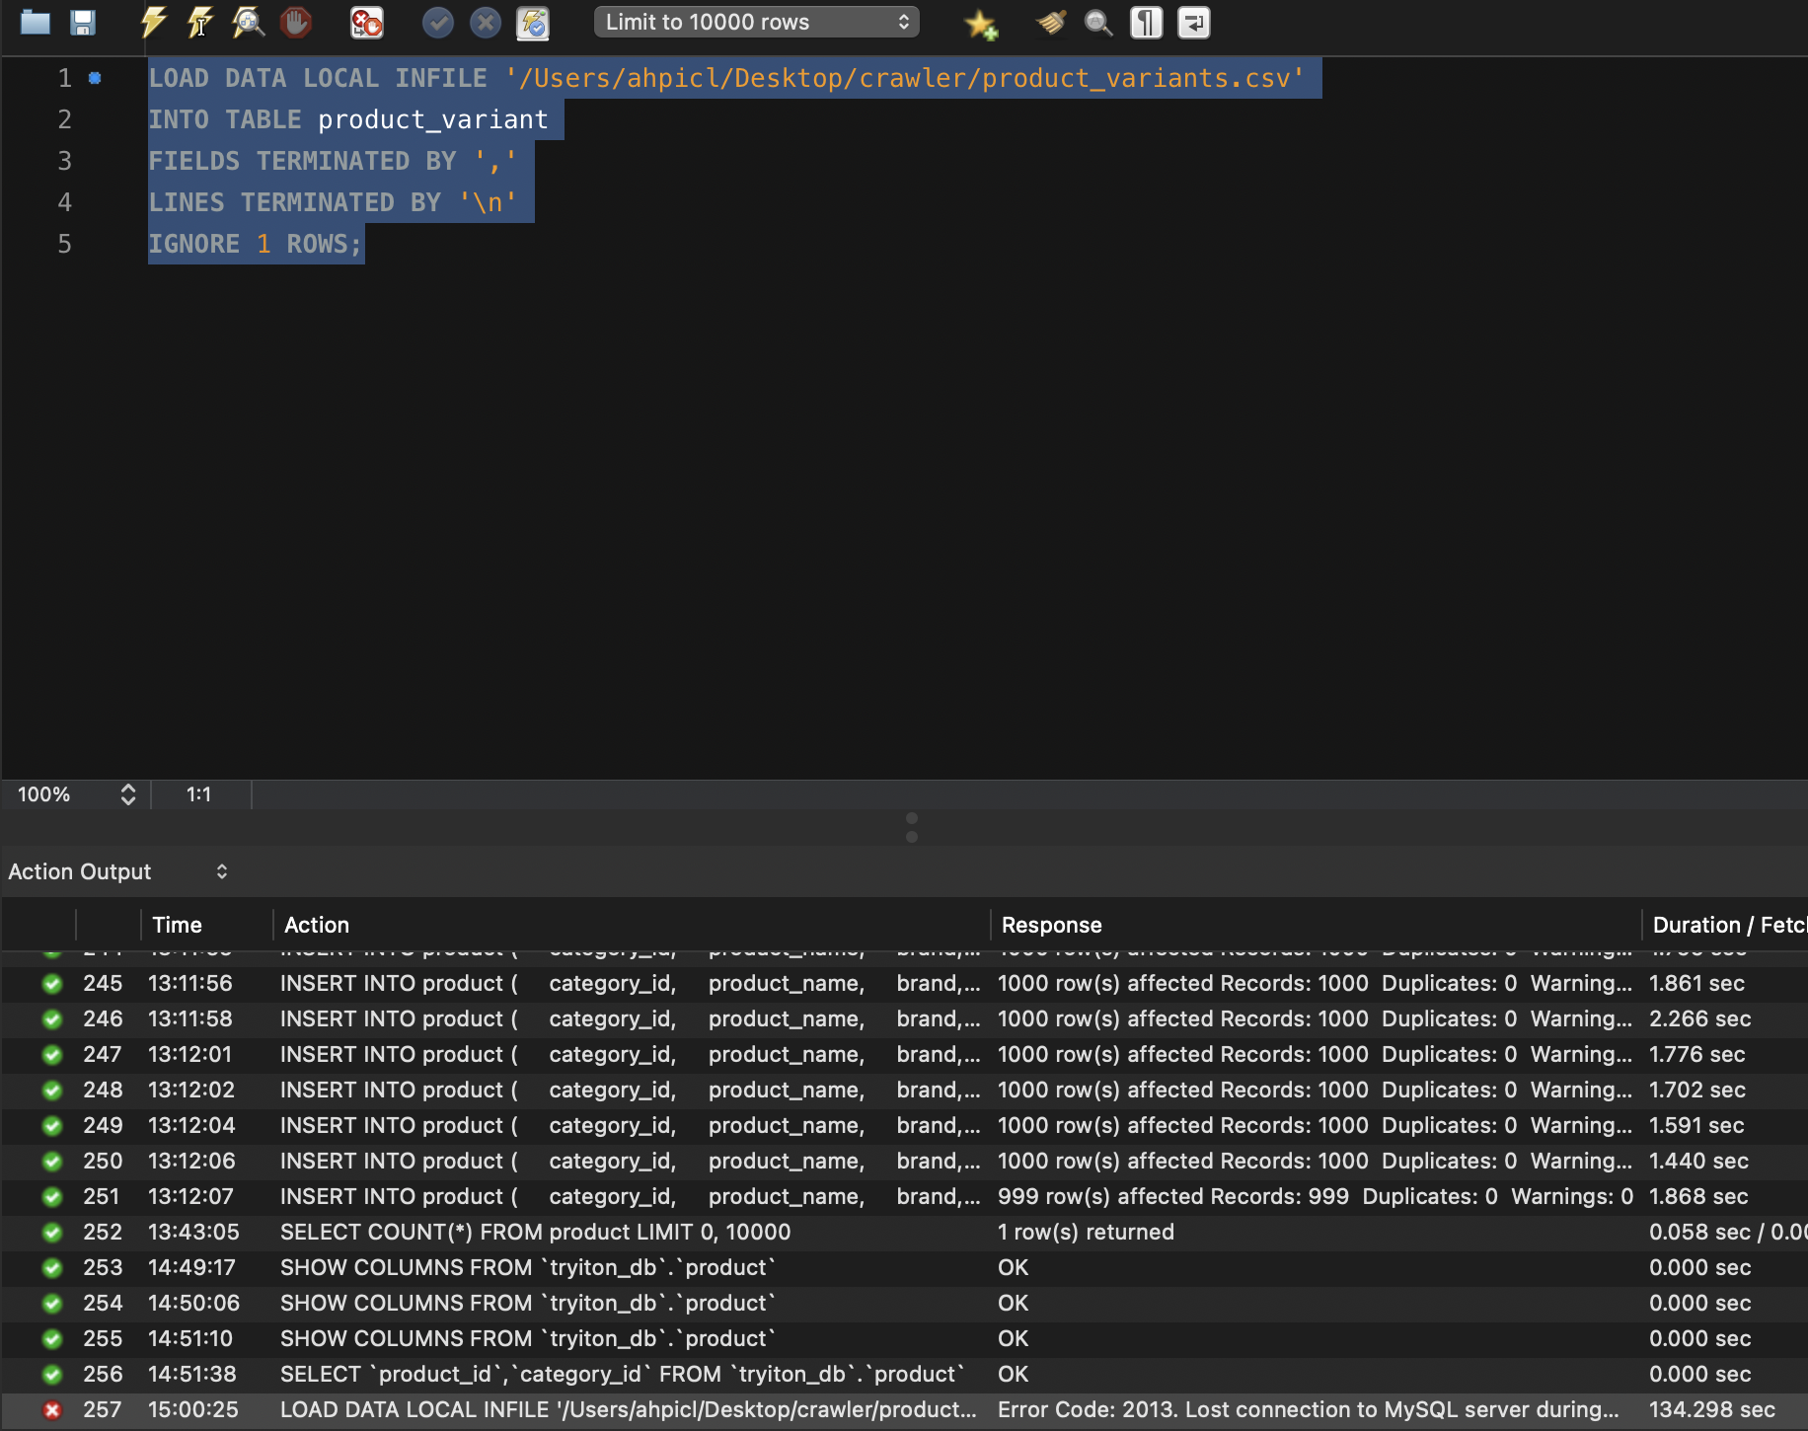Execute the selected query with the lightning bolt
The height and width of the screenshot is (1431, 1808).
click(x=153, y=22)
